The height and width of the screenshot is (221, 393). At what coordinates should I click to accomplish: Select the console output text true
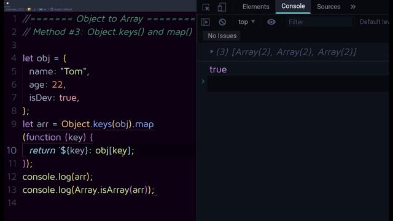(x=218, y=69)
